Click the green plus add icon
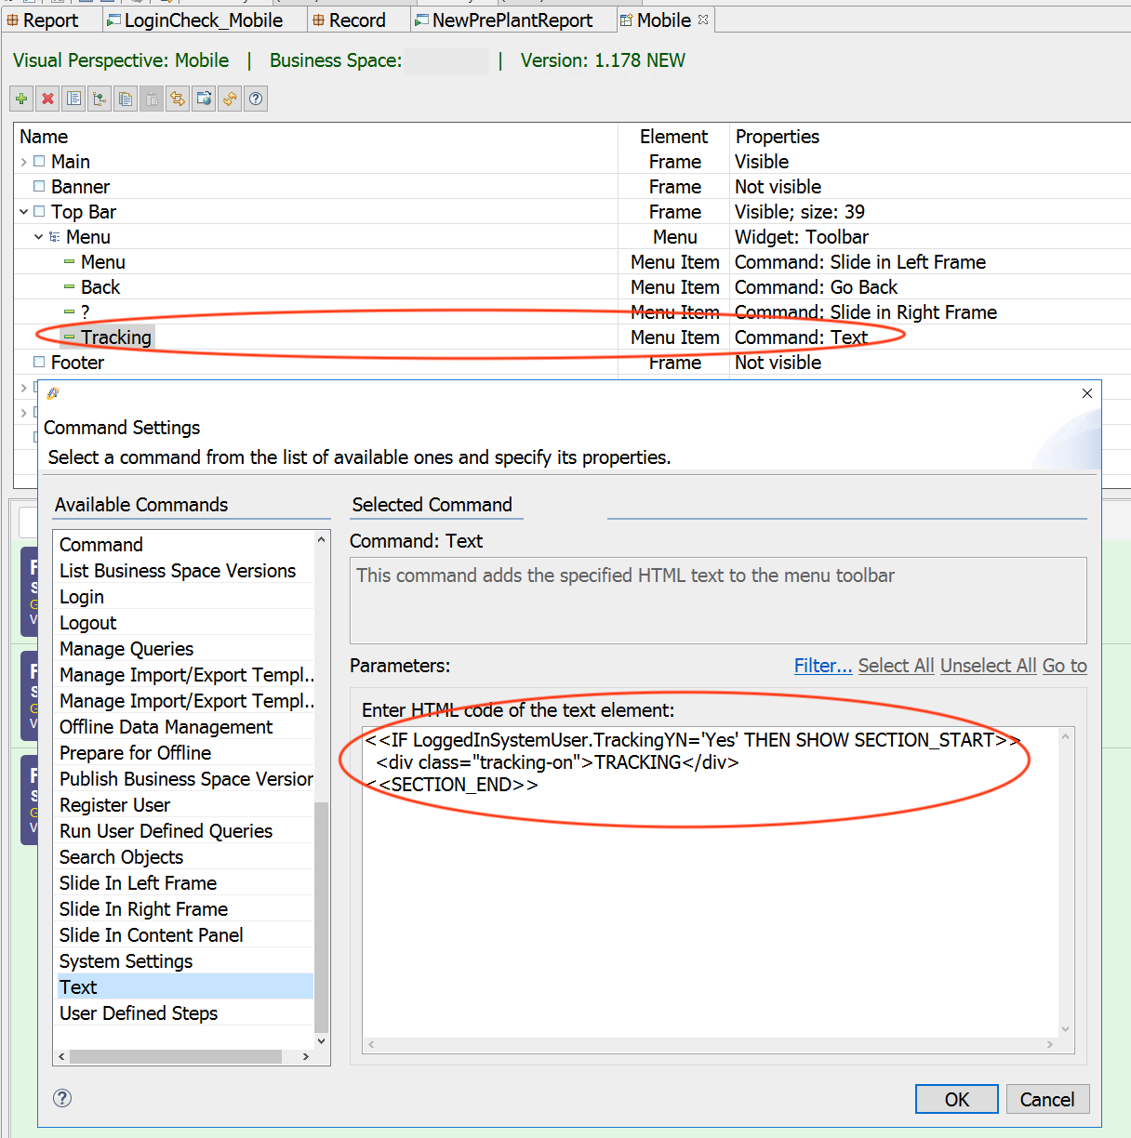Screen dimensions: 1131x1138 point(21,99)
